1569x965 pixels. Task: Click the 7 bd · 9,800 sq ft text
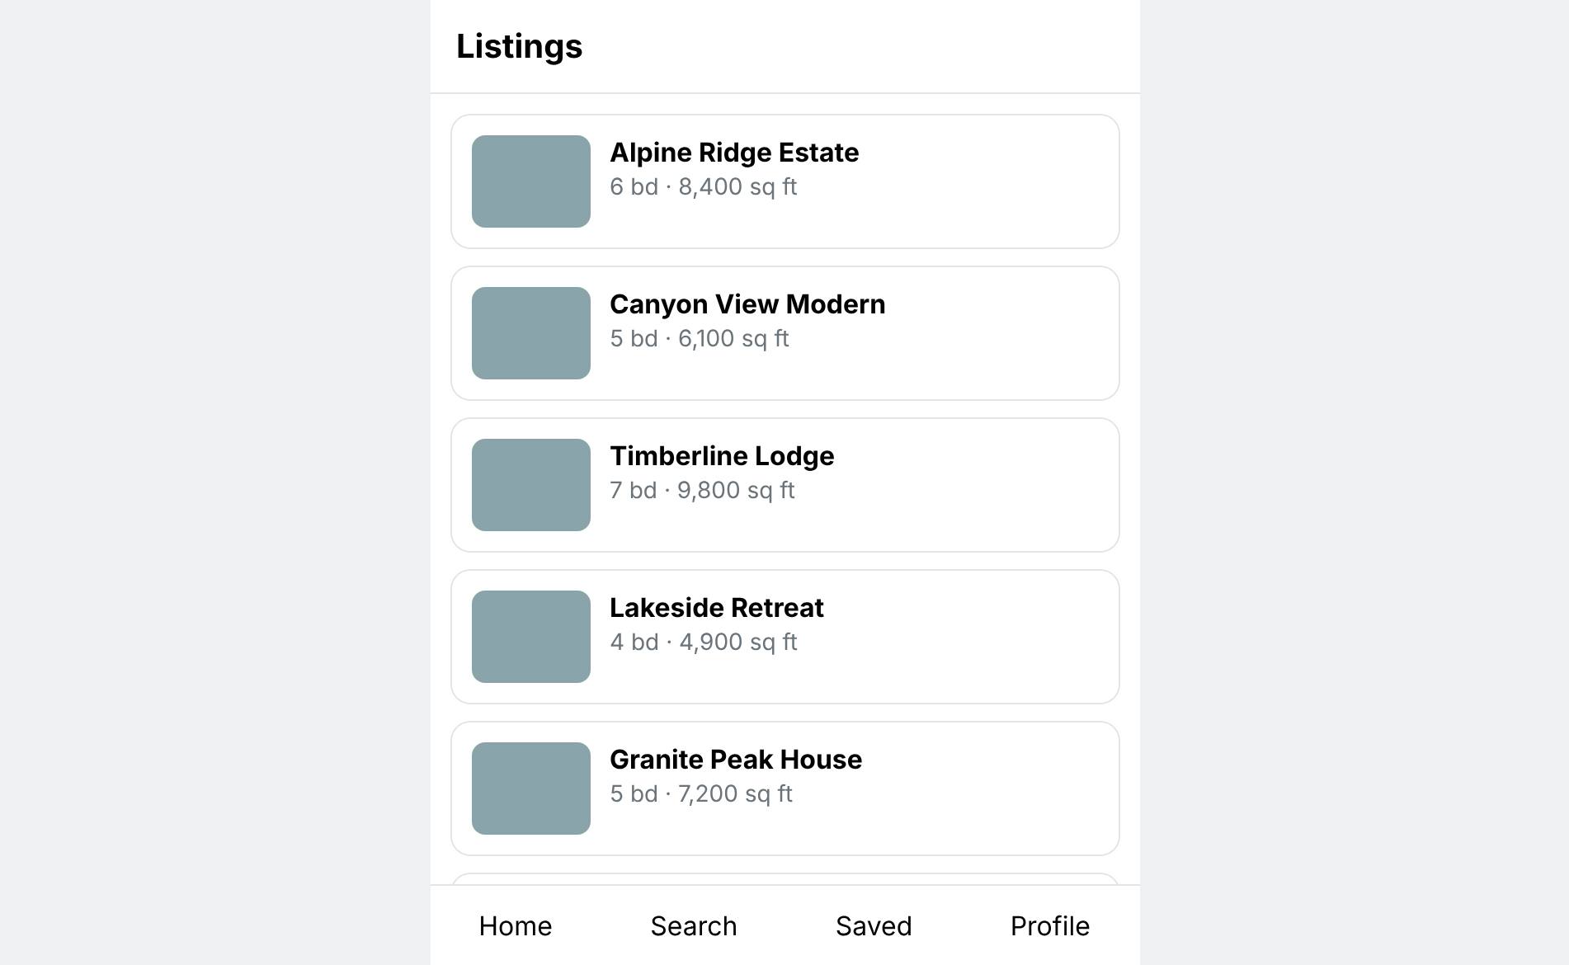[x=702, y=491]
